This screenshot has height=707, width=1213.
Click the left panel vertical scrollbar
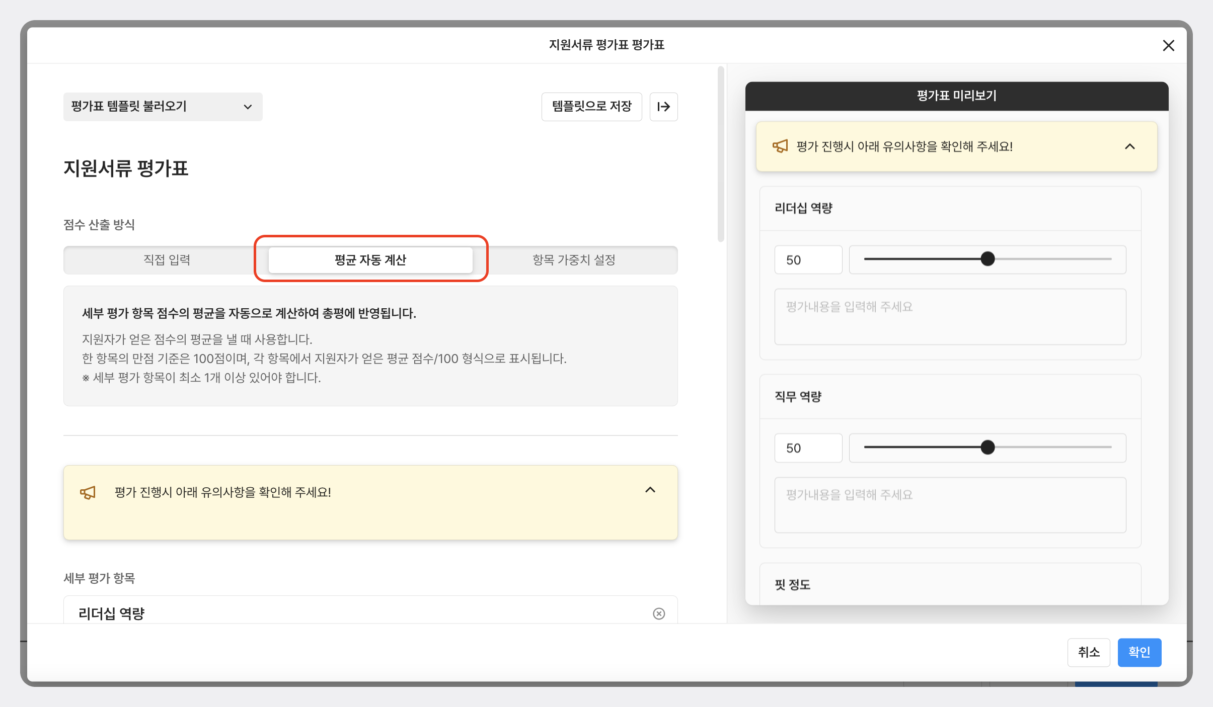click(721, 154)
